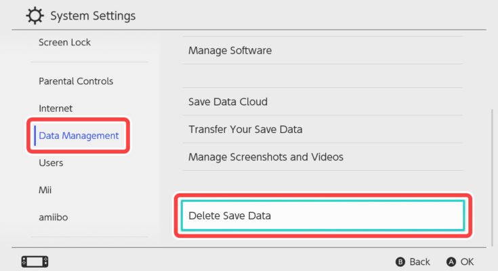Open Manage Software option

[x=230, y=50]
